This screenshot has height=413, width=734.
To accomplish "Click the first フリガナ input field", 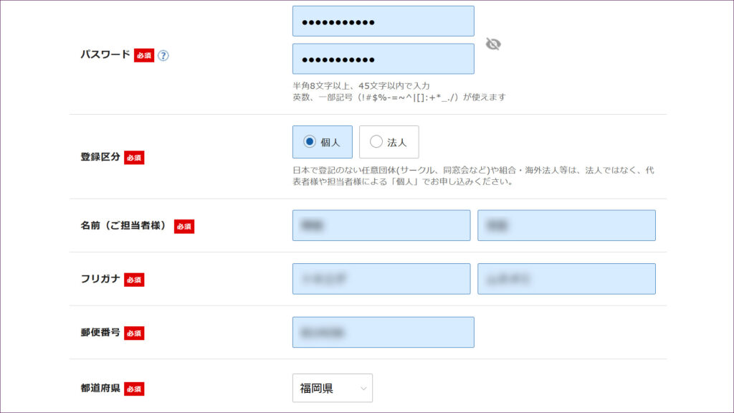I will [381, 279].
